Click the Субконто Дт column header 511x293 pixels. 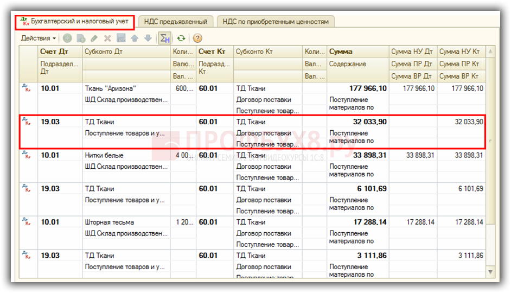pyautogui.click(x=126, y=52)
